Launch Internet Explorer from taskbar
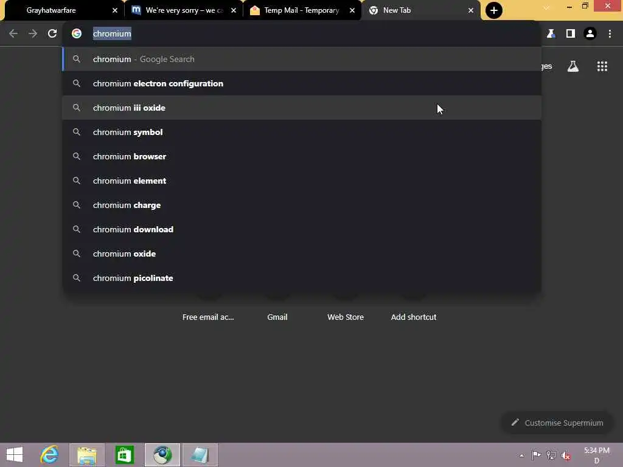Screen dimensions: 623x467 pos(50,455)
